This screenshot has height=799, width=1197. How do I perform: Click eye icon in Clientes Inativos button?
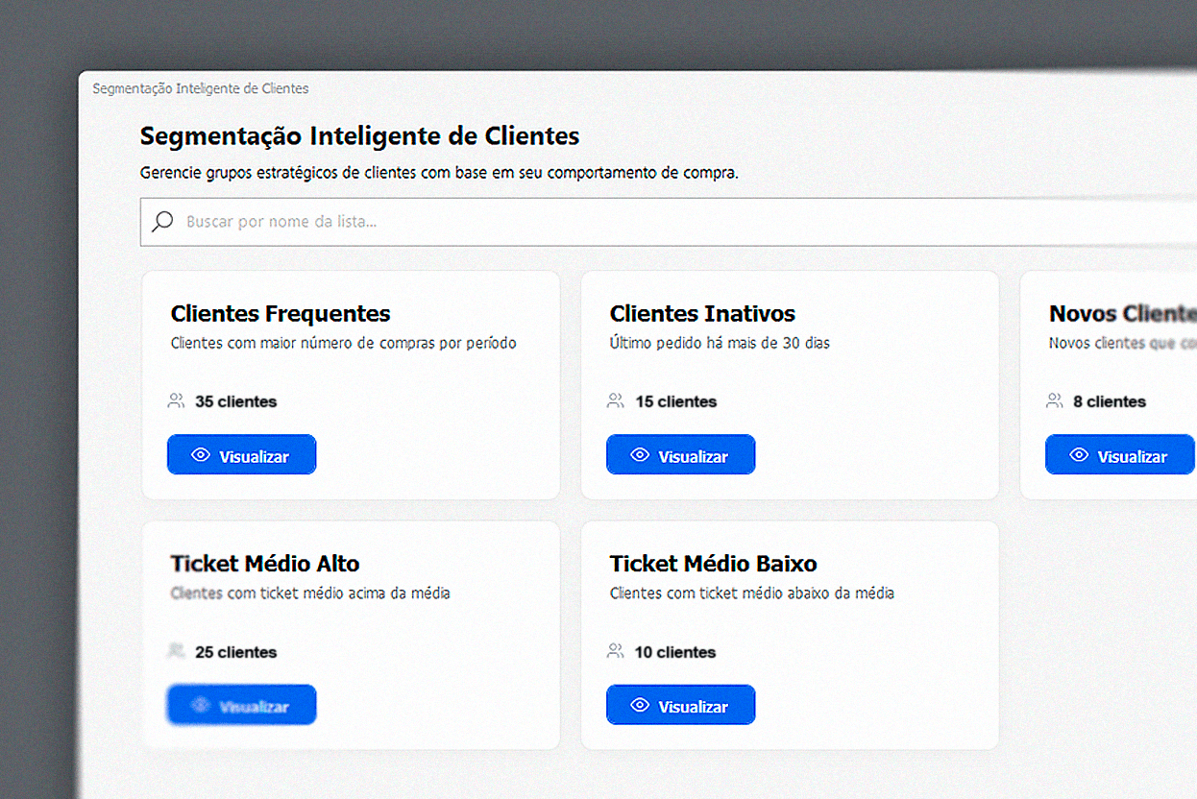pos(640,455)
